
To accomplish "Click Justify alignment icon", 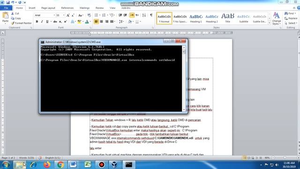I will 112,22.
